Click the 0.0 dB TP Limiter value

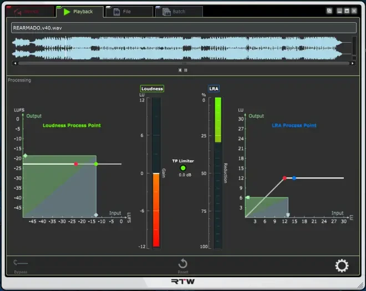[x=185, y=175]
